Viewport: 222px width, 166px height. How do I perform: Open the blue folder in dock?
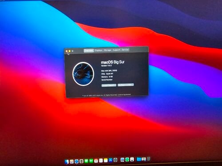(139, 159)
